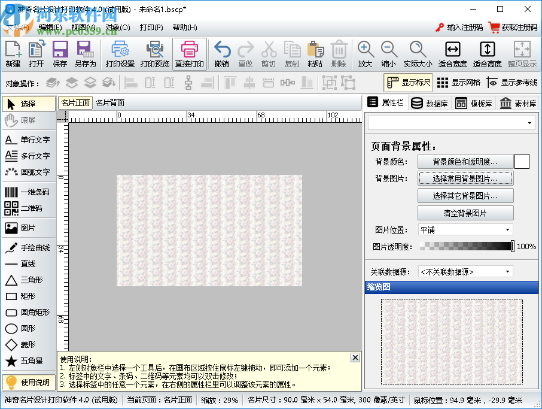Open the 图片位置 dropdown showing 平铺
Image resolution: width=542 pixels, height=409 pixels.
[x=465, y=230]
